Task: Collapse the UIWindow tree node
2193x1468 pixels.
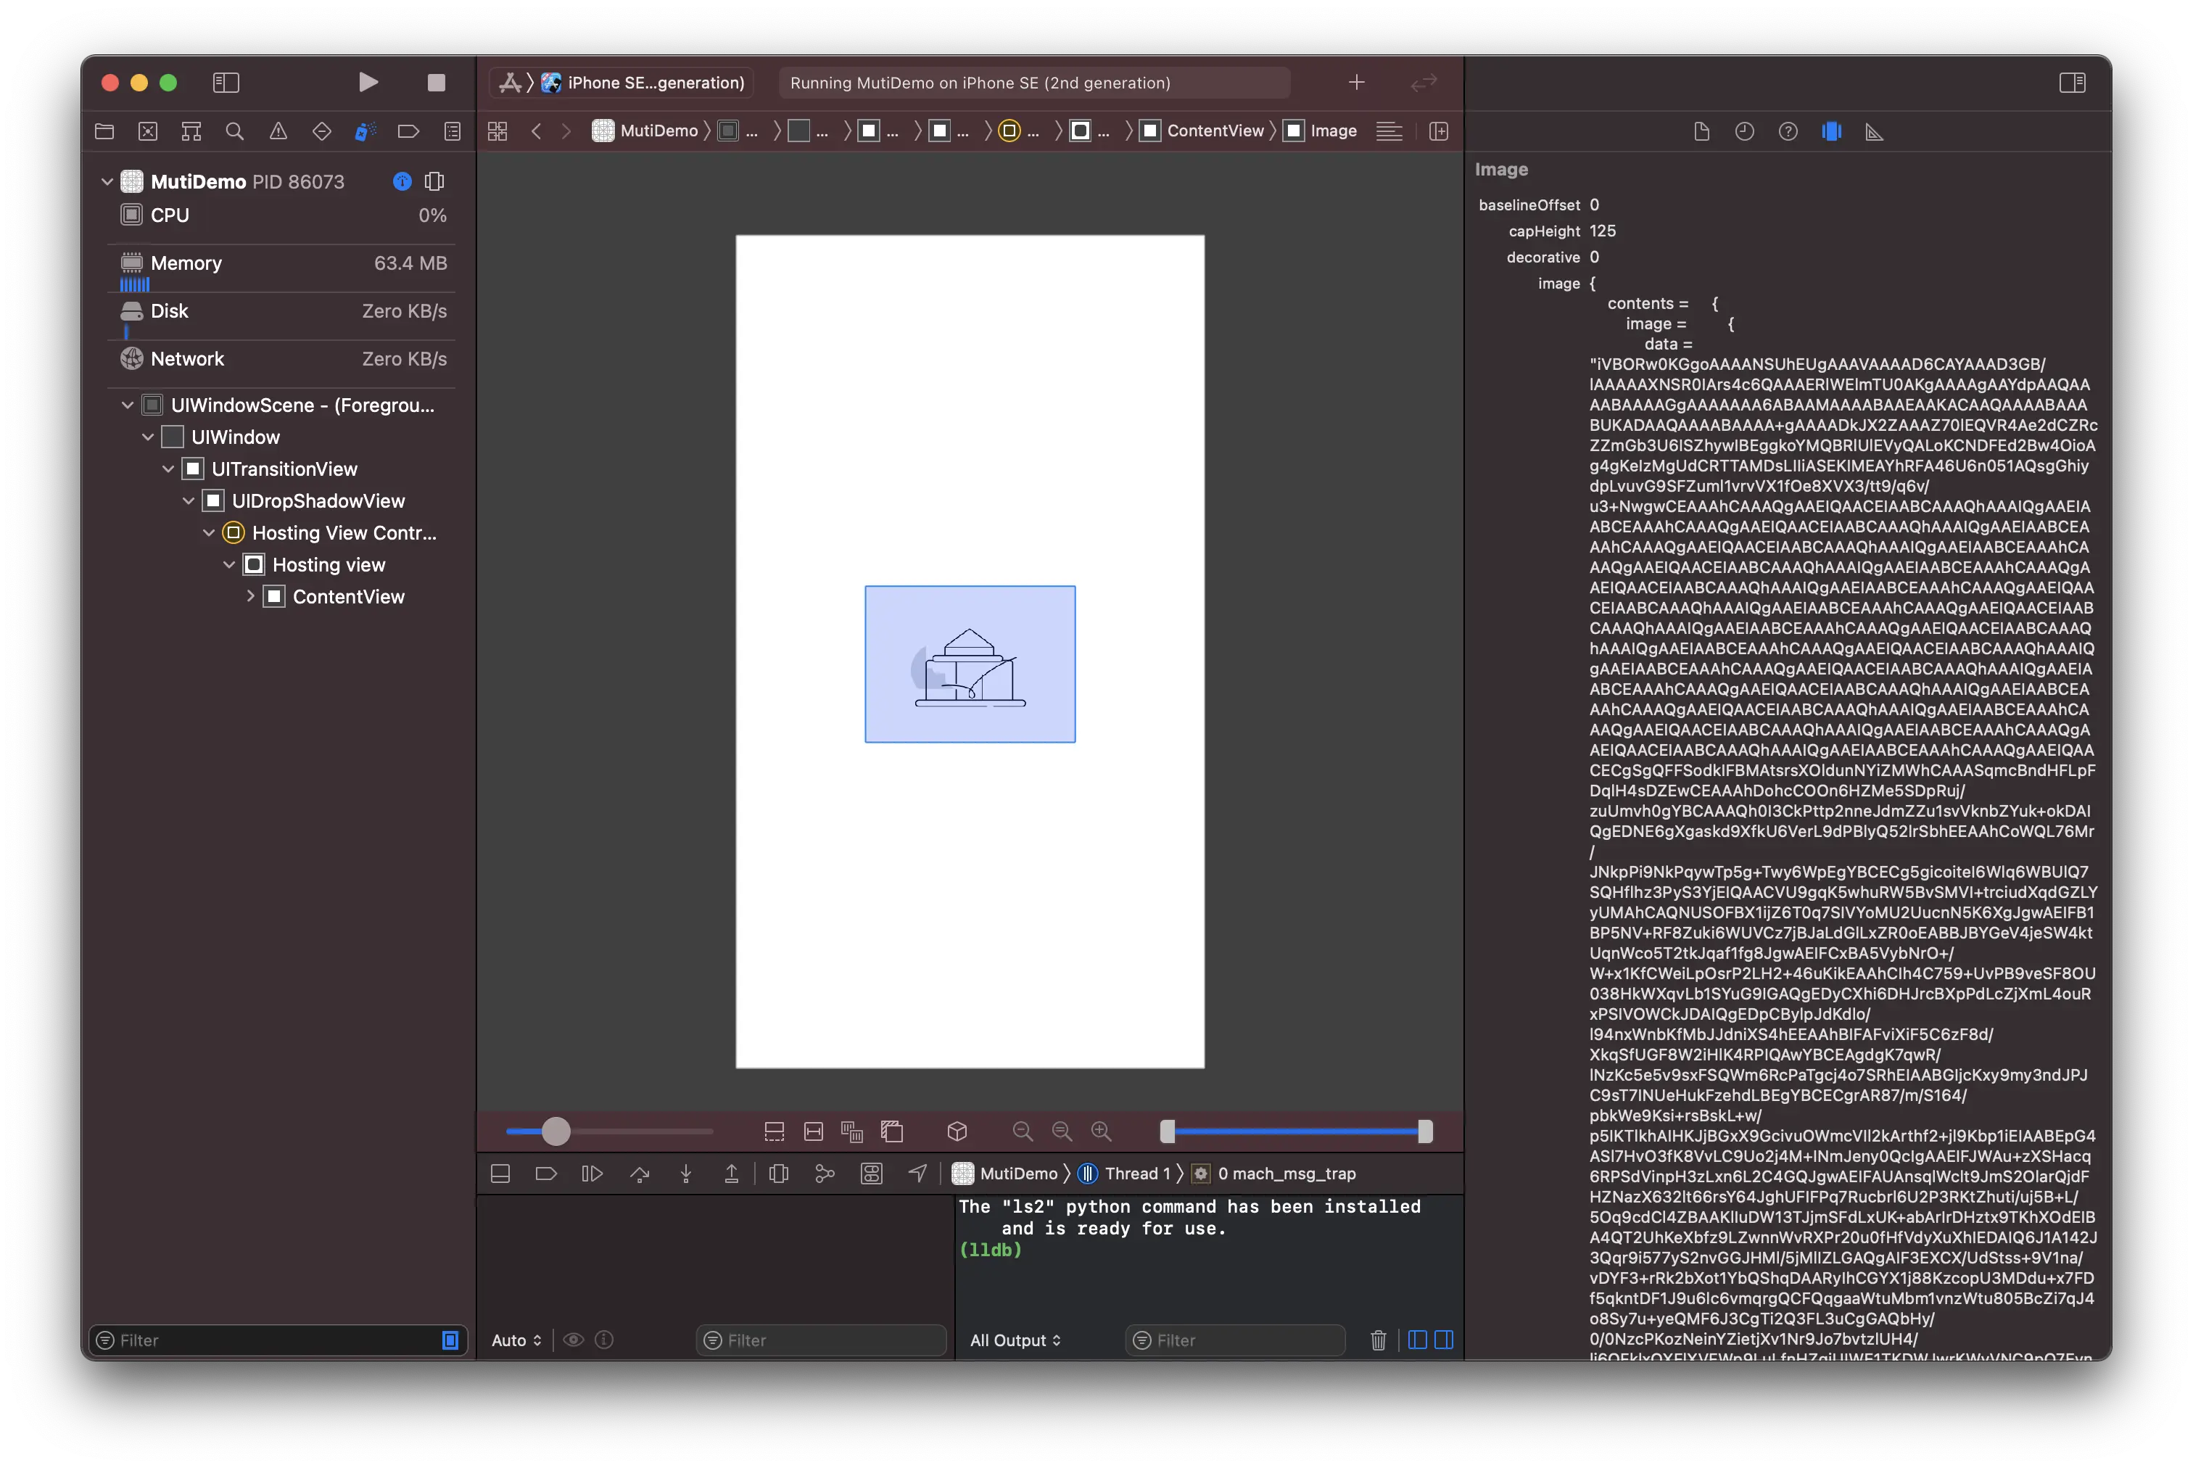Action: click(148, 437)
